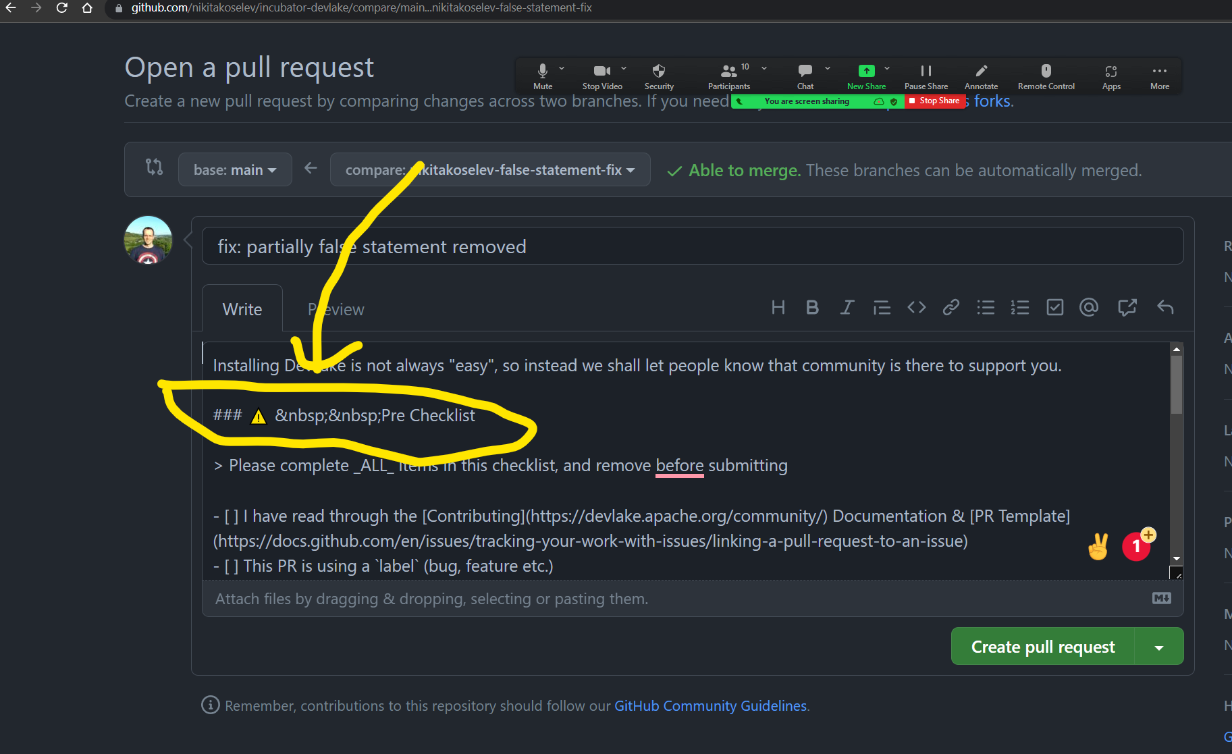1232x754 pixels.
Task: Start a New Share in Zoom
Action: tap(867, 77)
